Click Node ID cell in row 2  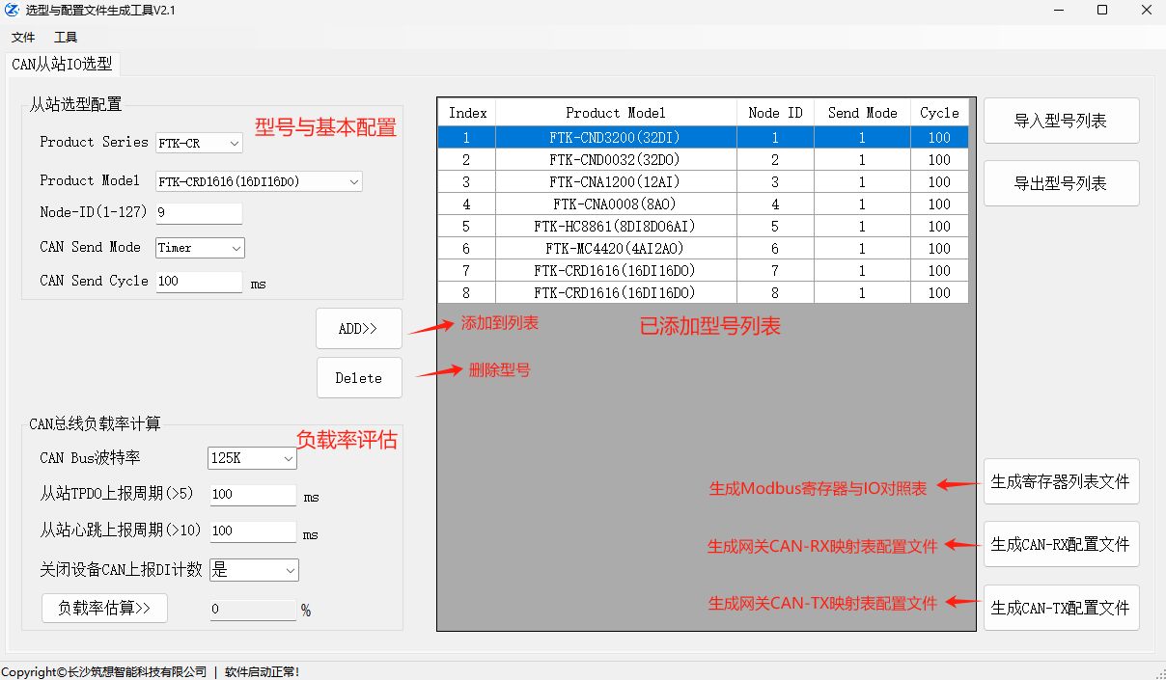775,160
